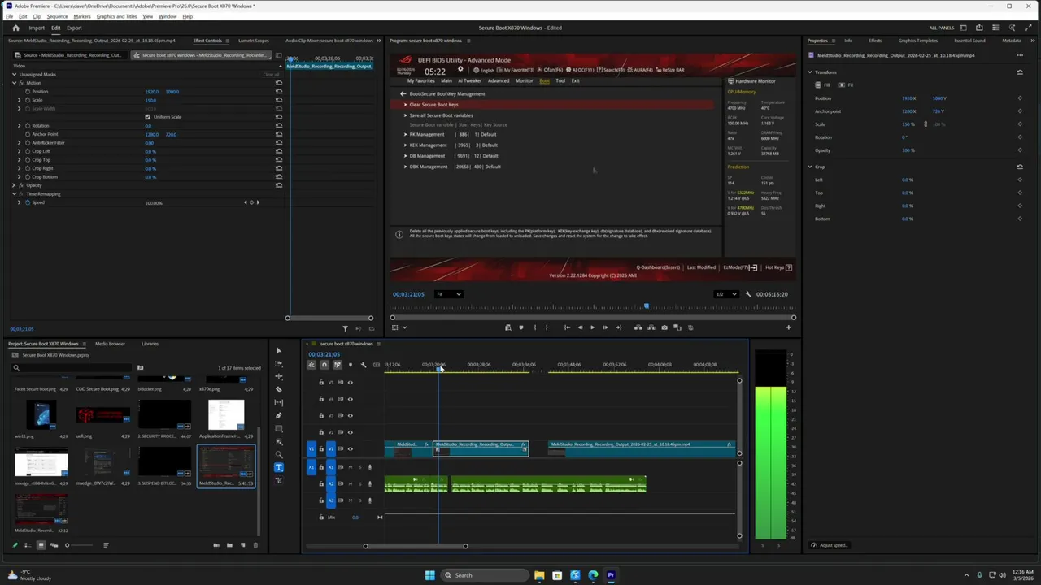Screen dimensions: 1041x585
Task: Click Export Frame camera icon
Action: 664,327
